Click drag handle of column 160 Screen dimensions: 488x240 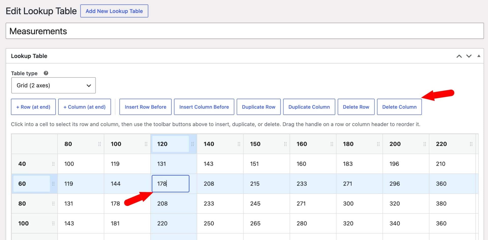click(332, 144)
